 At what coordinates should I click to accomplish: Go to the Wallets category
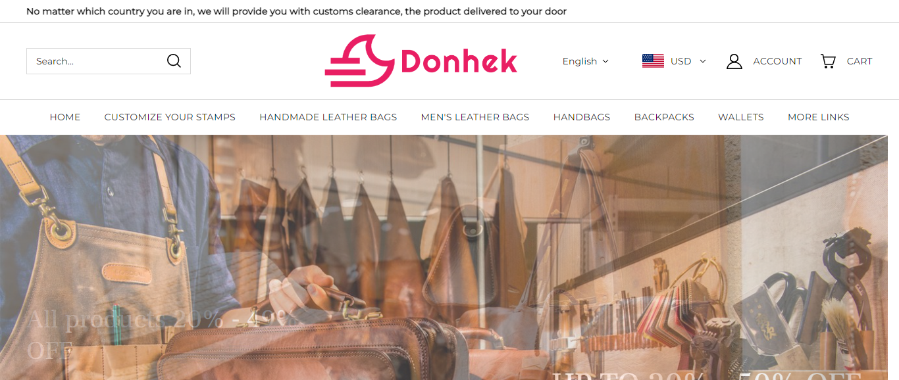coord(741,117)
